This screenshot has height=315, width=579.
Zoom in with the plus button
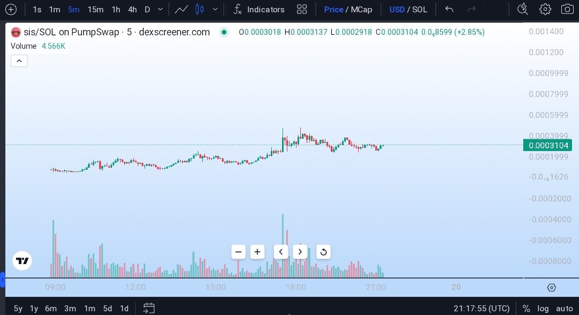point(257,252)
